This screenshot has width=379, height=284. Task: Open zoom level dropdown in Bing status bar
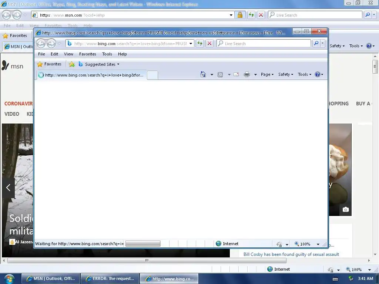point(318,244)
